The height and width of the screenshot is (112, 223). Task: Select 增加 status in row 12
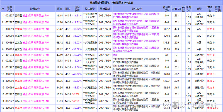(209, 88)
